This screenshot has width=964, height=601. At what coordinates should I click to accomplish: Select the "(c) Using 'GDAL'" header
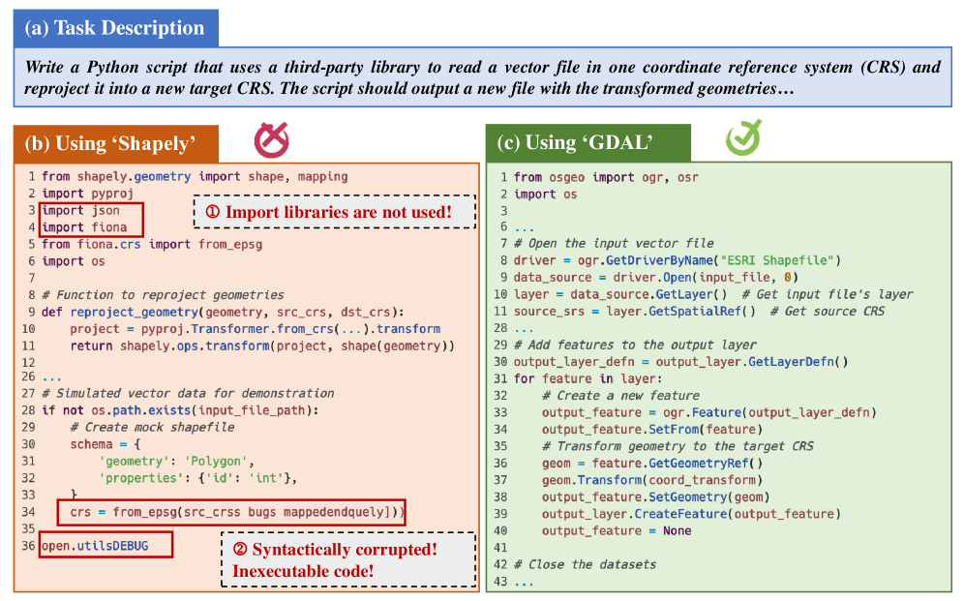[587, 142]
